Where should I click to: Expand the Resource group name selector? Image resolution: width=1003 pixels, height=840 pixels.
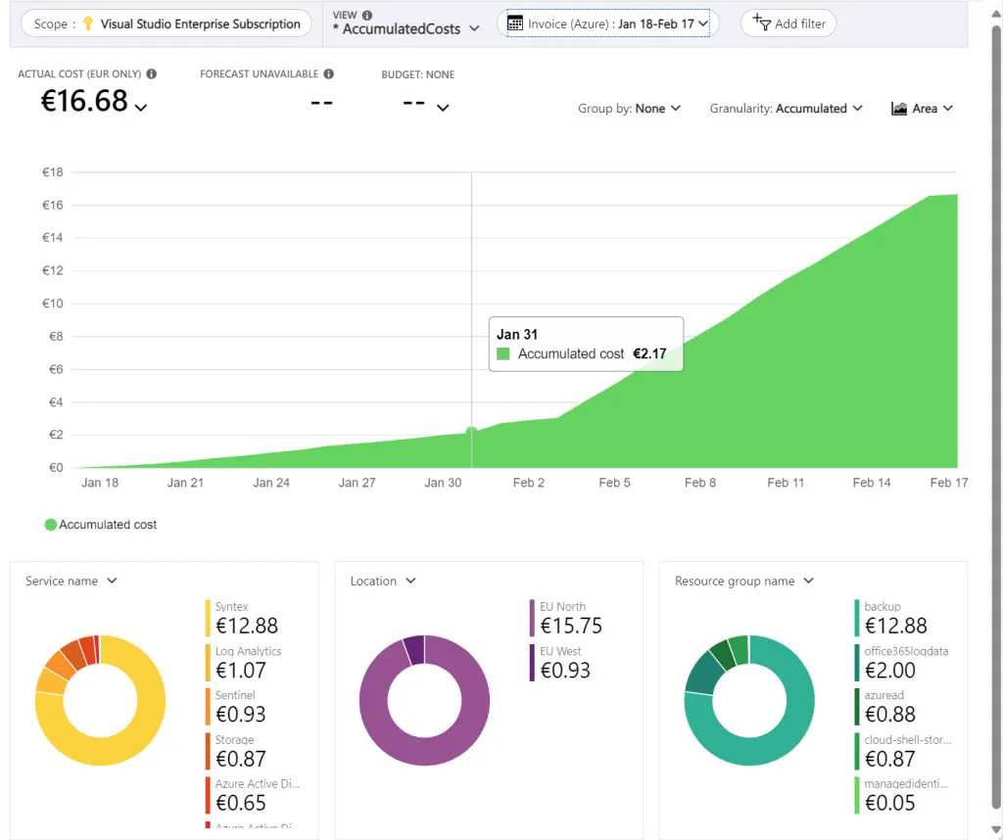point(744,581)
